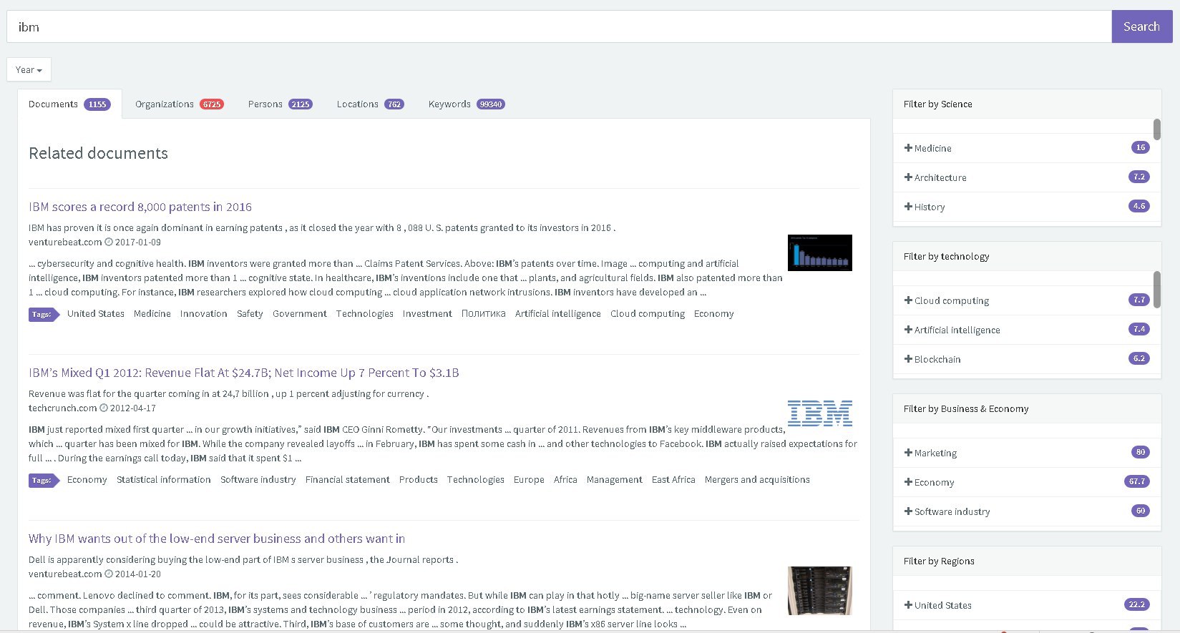Open IBM's Mixed Q1 2012 revenue article
Viewport: 1180px width, 633px height.
click(244, 373)
